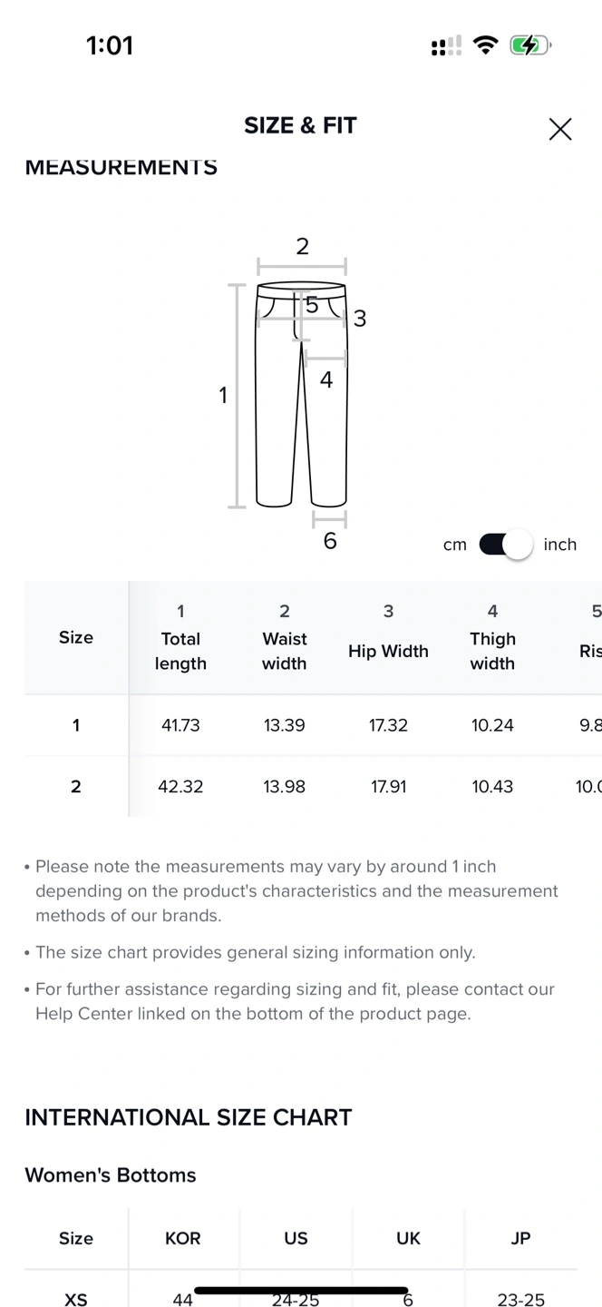Tap the KOR column header
This screenshot has height=1307, width=602.
pos(183,1238)
